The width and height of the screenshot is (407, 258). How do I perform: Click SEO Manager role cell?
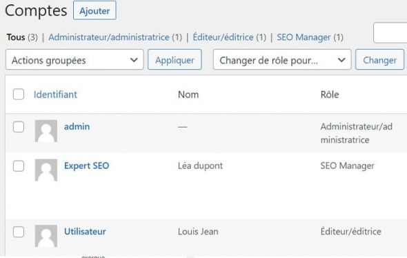coord(347,166)
